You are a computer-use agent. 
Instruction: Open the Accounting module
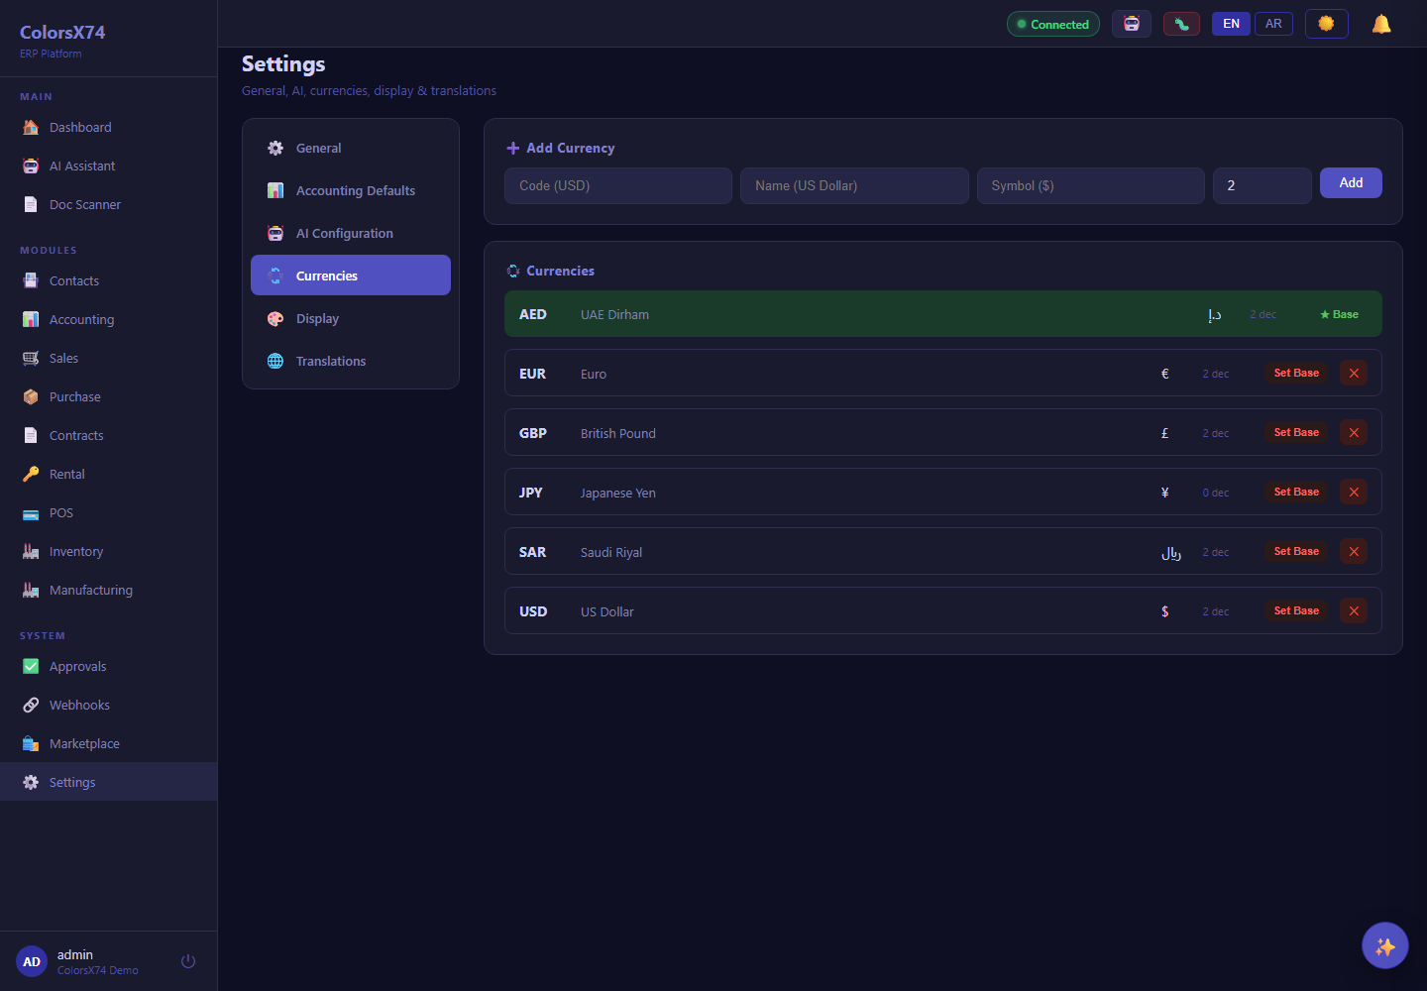108,319
